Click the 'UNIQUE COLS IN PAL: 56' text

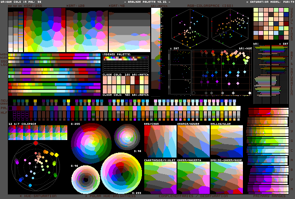click(21, 2)
